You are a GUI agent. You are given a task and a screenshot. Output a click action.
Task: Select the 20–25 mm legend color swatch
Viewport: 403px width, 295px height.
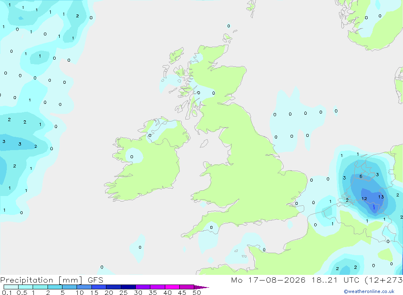(114, 287)
